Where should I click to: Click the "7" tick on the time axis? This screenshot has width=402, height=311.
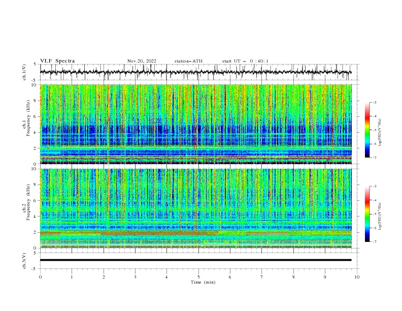tap(262, 277)
